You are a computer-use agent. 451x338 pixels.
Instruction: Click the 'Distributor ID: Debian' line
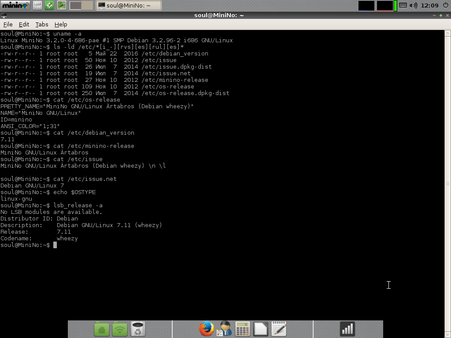tap(39, 219)
